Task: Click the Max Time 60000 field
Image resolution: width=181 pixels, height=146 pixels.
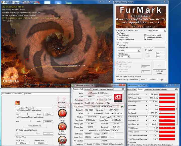Action: (146, 67)
